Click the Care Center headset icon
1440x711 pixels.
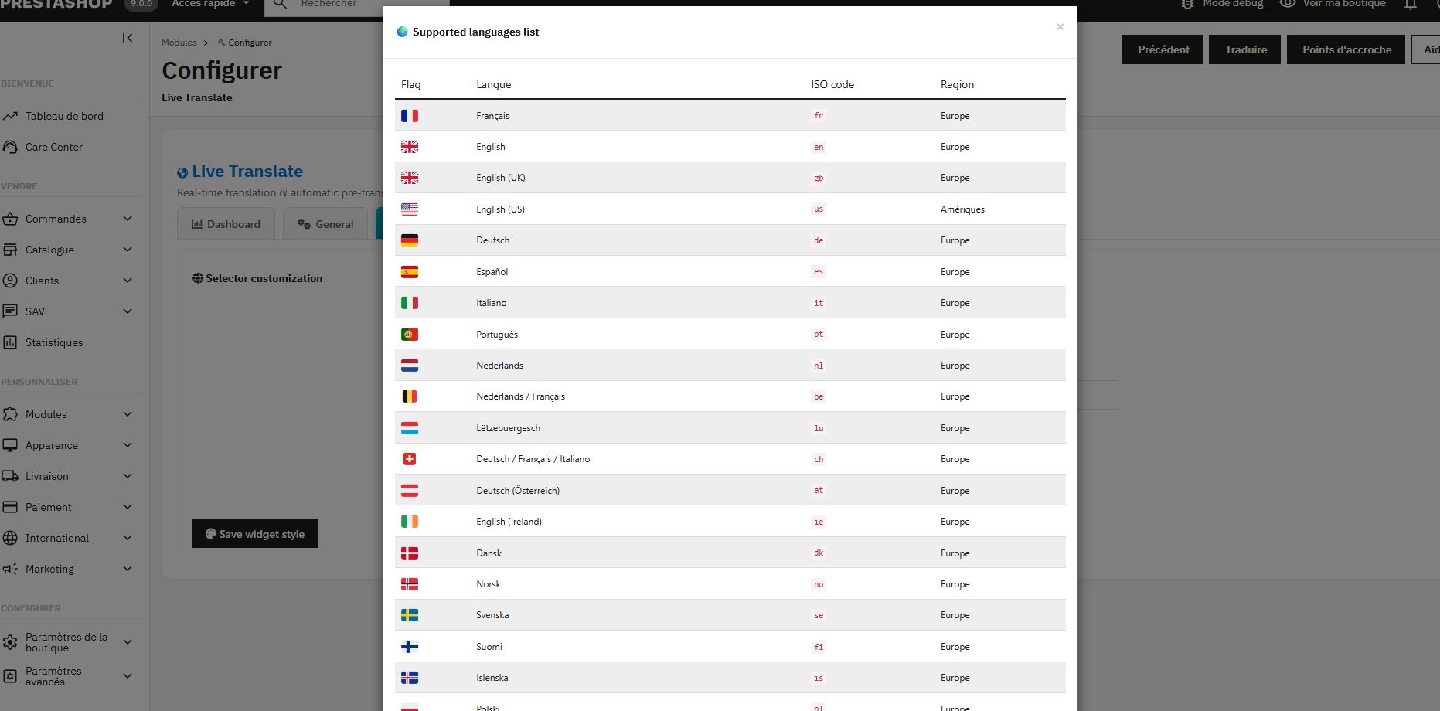pyautogui.click(x=10, y=147)
